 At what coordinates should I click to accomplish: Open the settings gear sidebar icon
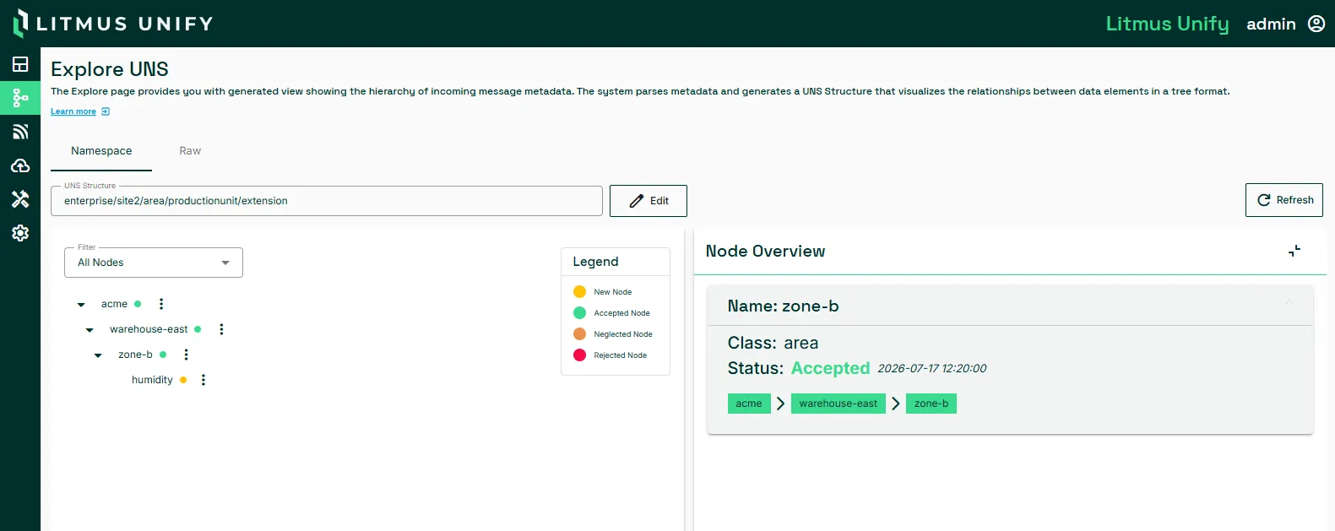[20, 233]
